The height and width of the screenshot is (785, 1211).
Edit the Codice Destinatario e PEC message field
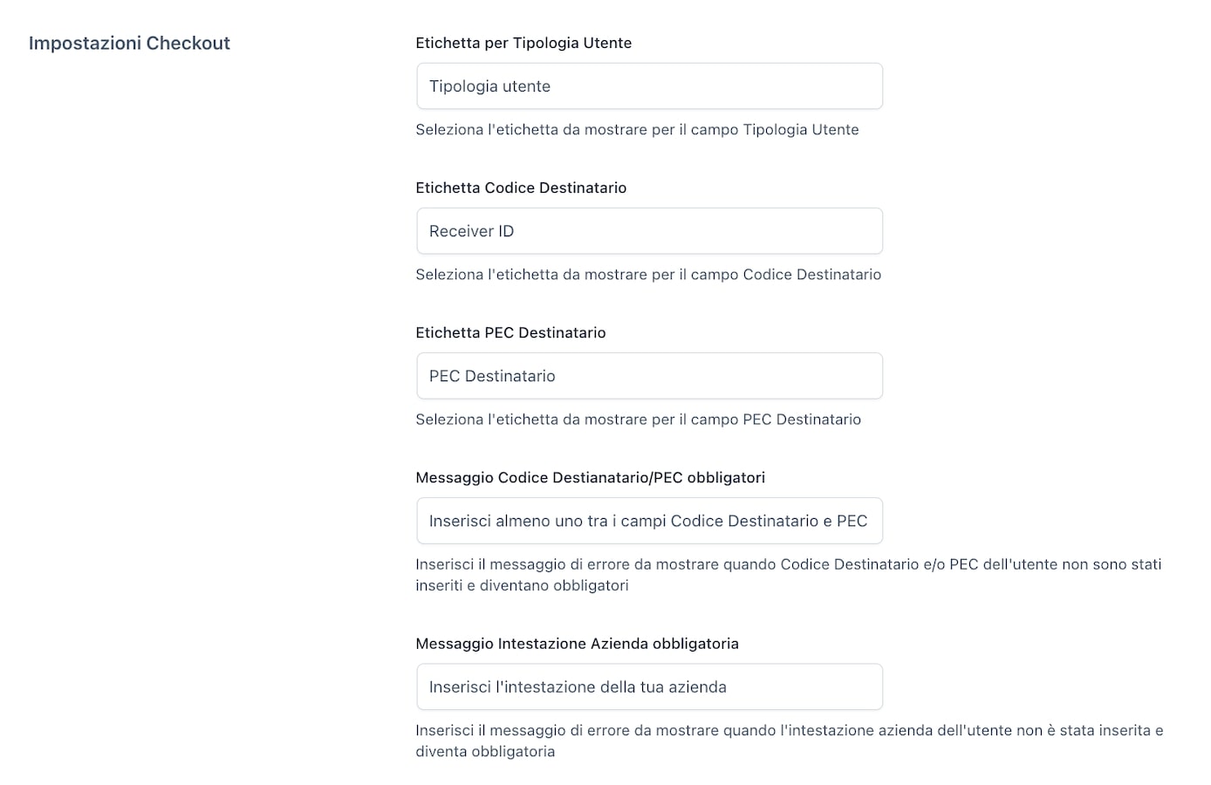point(649,521)
